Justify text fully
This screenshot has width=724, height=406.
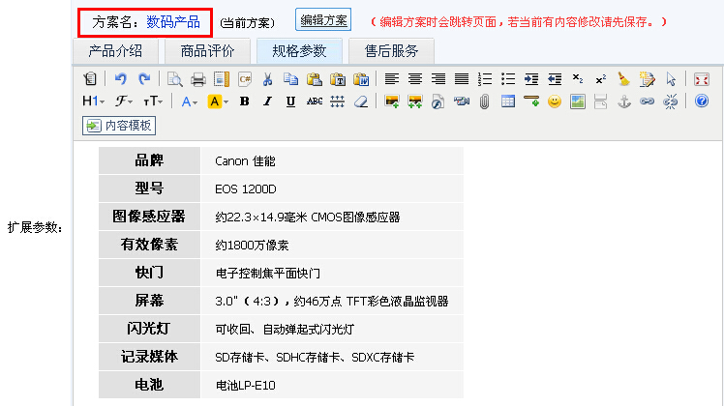pos(462,79)
